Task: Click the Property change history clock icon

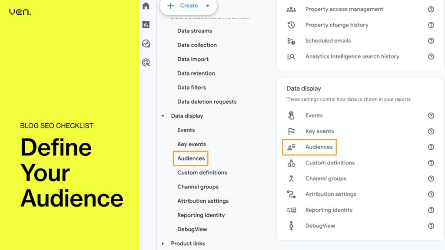Action: pyautogui.click(x=291, y=25)
